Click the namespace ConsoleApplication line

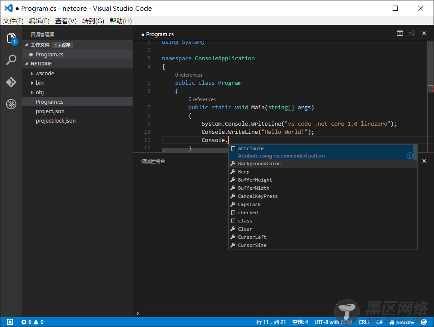(208, 59)
